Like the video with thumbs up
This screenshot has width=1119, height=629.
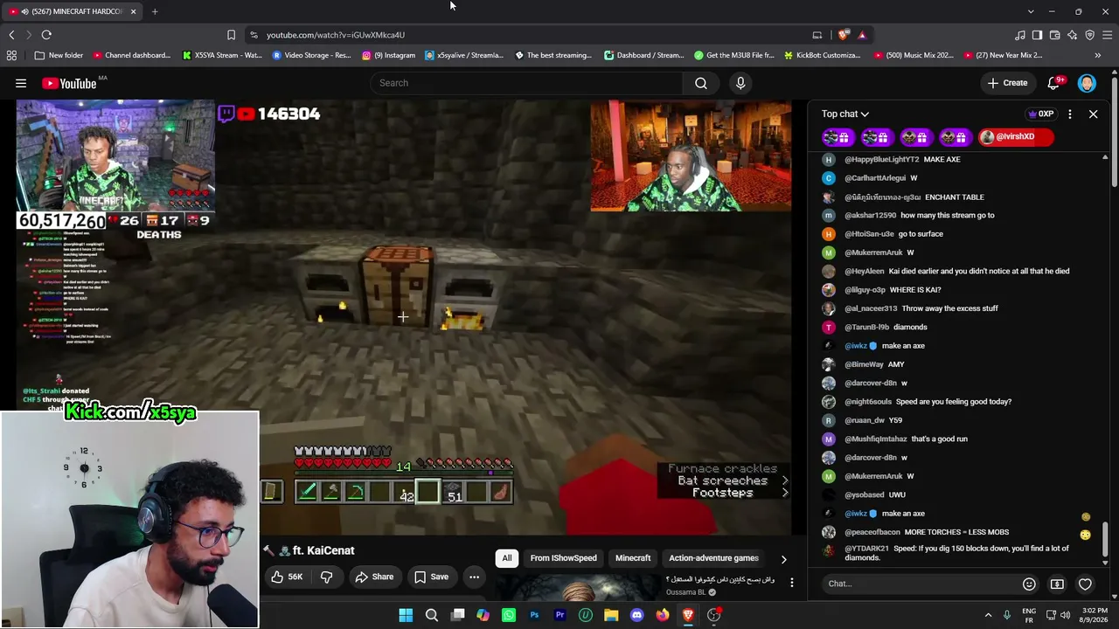tap(287, 577)
